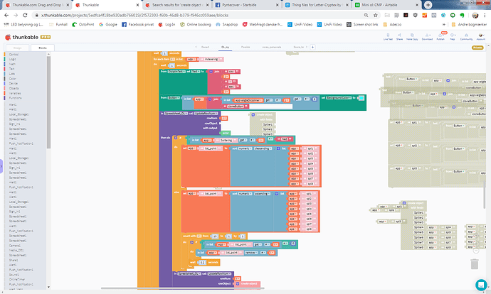Click the Evernote extension icon

point(462,15)
